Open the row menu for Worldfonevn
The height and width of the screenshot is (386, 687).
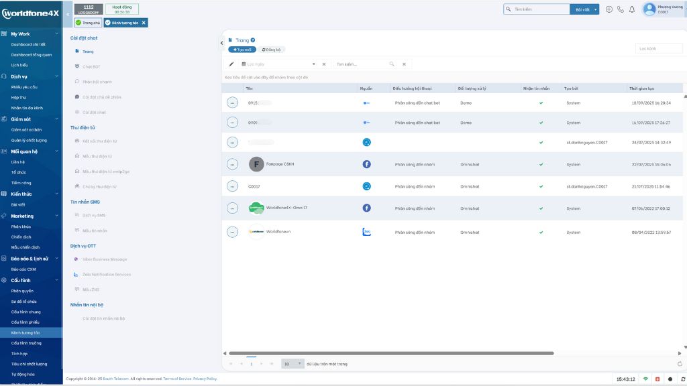pyautogui.click(x=232, y=232)
